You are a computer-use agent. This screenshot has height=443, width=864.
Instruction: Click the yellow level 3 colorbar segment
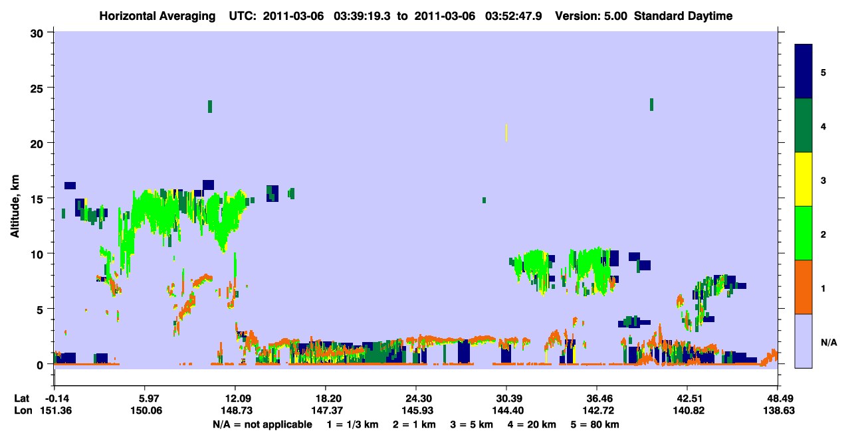pyautogui.click(x=804, y=179)
